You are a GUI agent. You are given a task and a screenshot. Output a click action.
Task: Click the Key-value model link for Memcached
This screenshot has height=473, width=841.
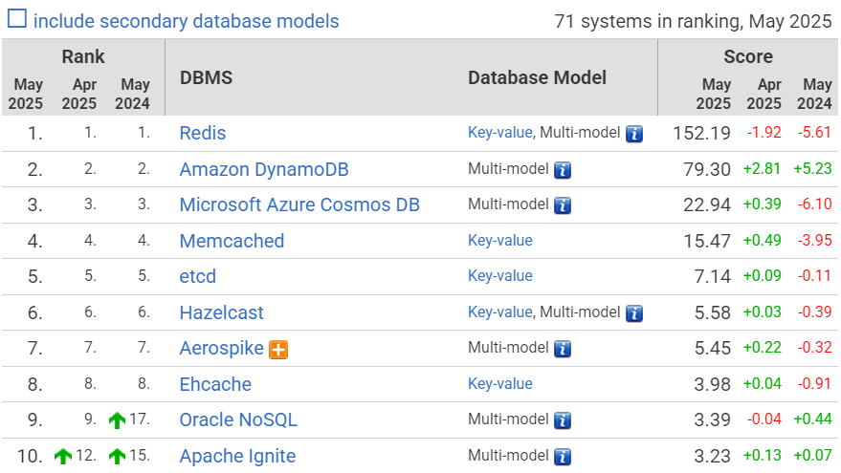pos(499,241)
